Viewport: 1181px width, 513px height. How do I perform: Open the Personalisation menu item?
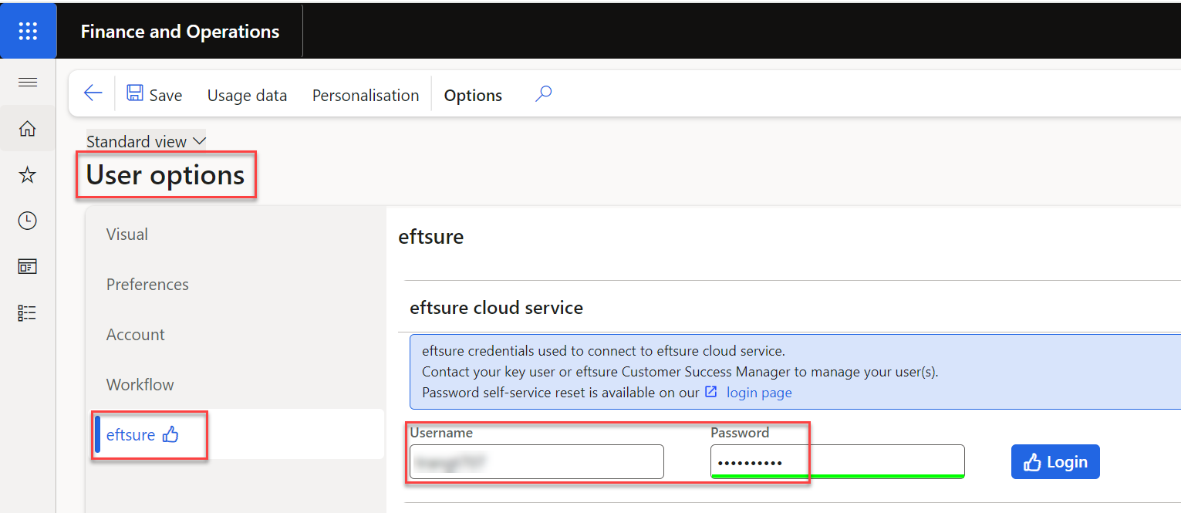click(x=366, y=96)
